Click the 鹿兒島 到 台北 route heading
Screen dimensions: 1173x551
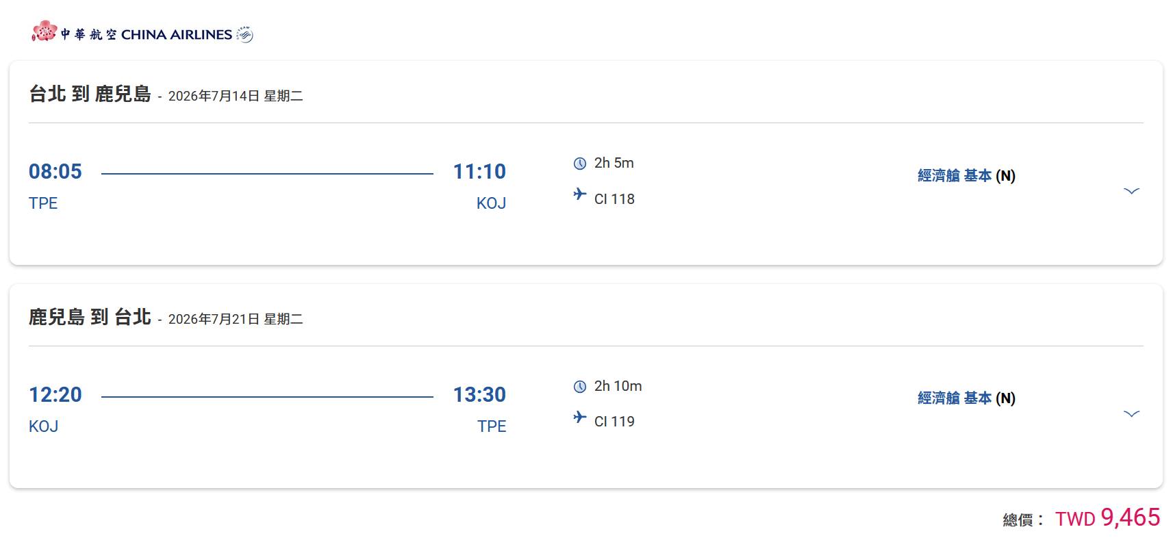[90, 317]
